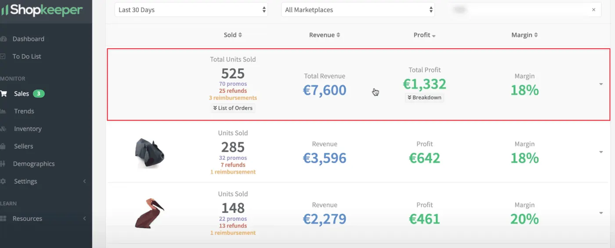Expand the Settings sidebar menu
The width and height of the screenshot is (615, 248).
25,181
